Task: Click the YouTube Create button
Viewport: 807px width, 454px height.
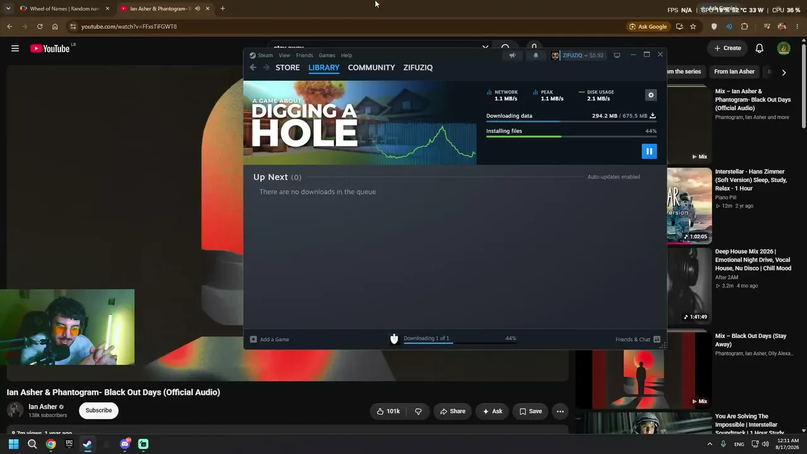Action: (728, 48)
